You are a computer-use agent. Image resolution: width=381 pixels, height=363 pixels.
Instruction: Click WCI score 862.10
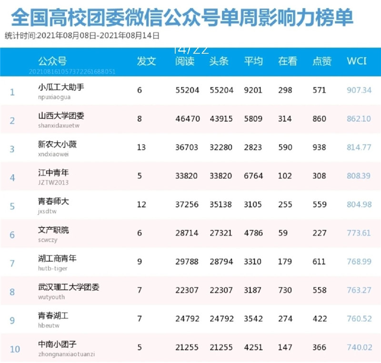point(359,119)
